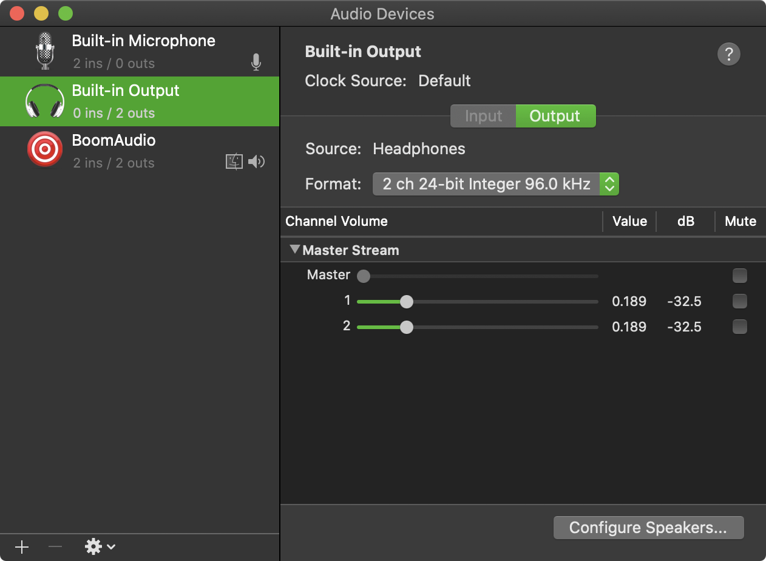Open the Format sample rate dropdown
The width and height of the screenshot is (766, 561).
point(495,184)
